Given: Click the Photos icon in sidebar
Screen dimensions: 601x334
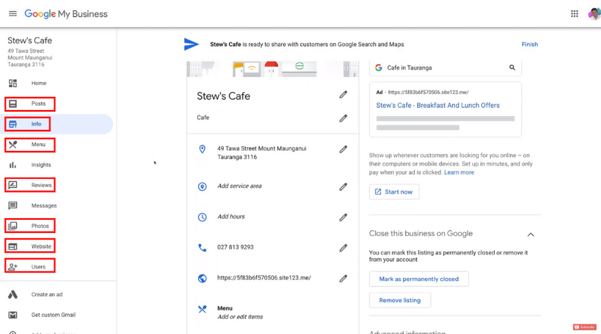Looking at the screenshot, I should click(x=13, y=226).
